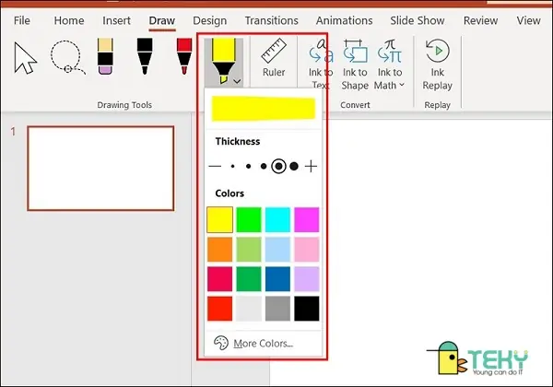Choose the orange color swatch
553x387 pixels.
click(x=219, y=250)
